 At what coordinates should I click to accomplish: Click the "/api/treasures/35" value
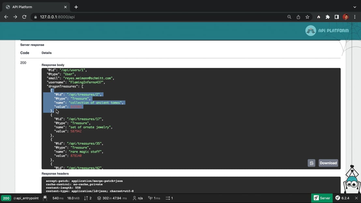coord(84,143)
